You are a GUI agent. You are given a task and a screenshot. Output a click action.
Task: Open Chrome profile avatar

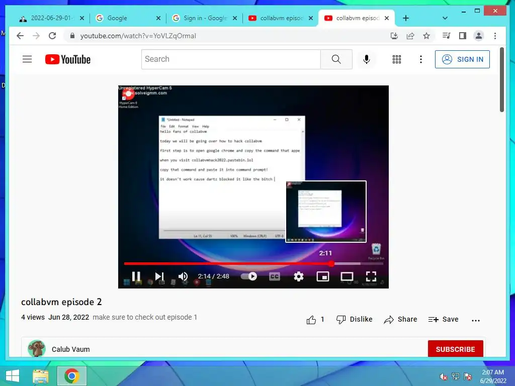click(x=479, y=36)
